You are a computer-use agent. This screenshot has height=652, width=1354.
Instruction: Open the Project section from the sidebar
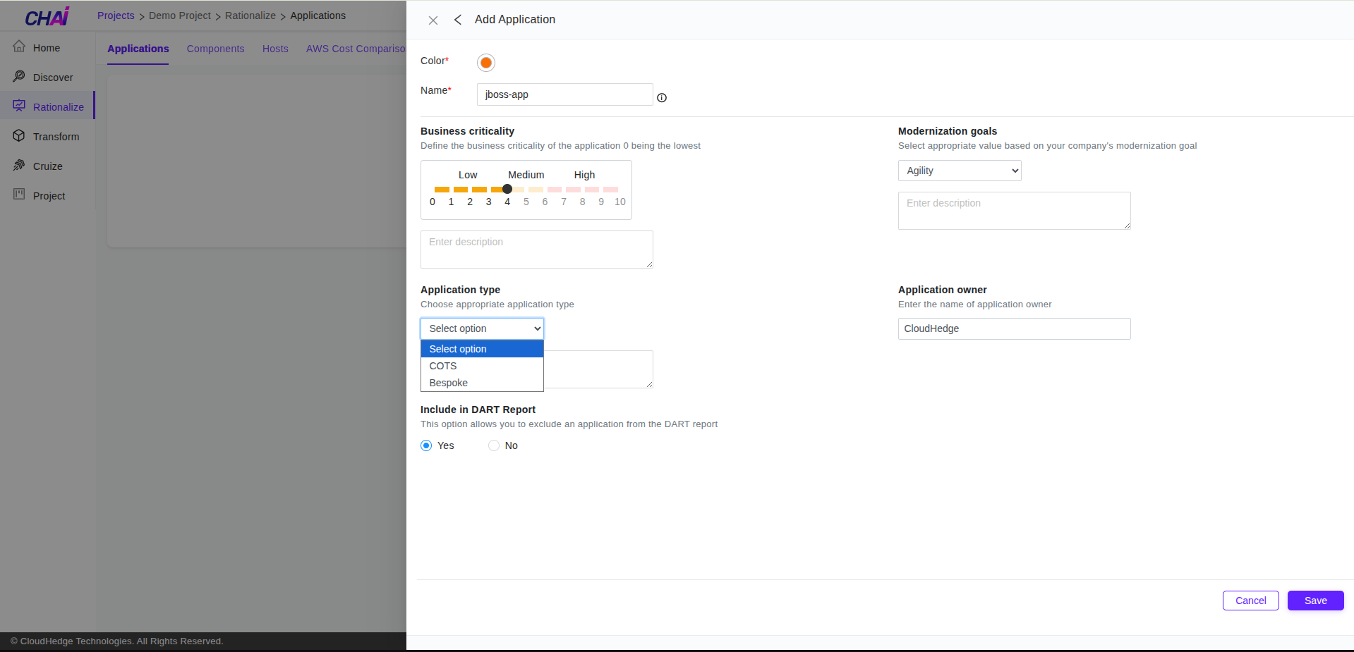tap(19, 195)
